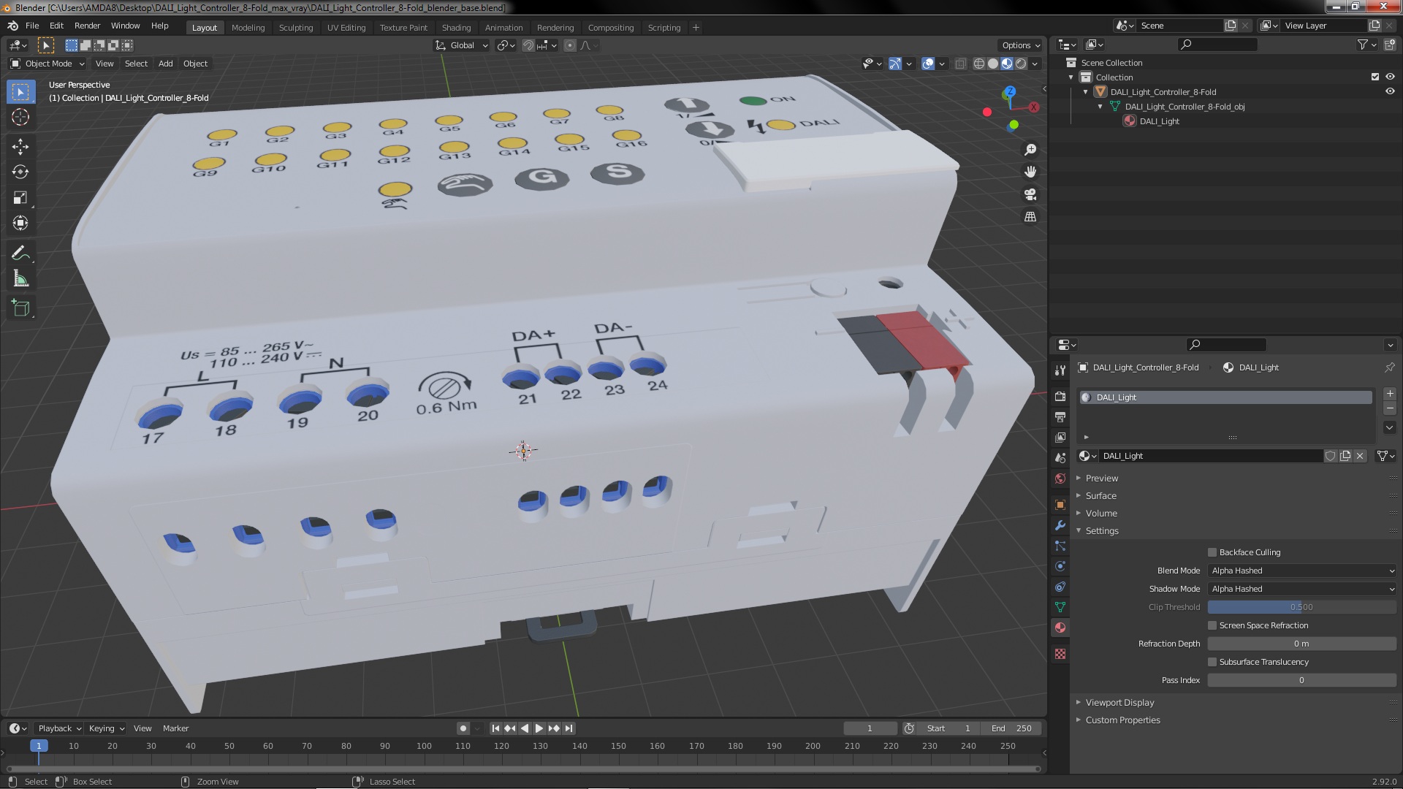The width and height of the screenshot is (1403, 789).
Task: Select the Cursor tool in left toolbar
Action: [x=20, y=117]
